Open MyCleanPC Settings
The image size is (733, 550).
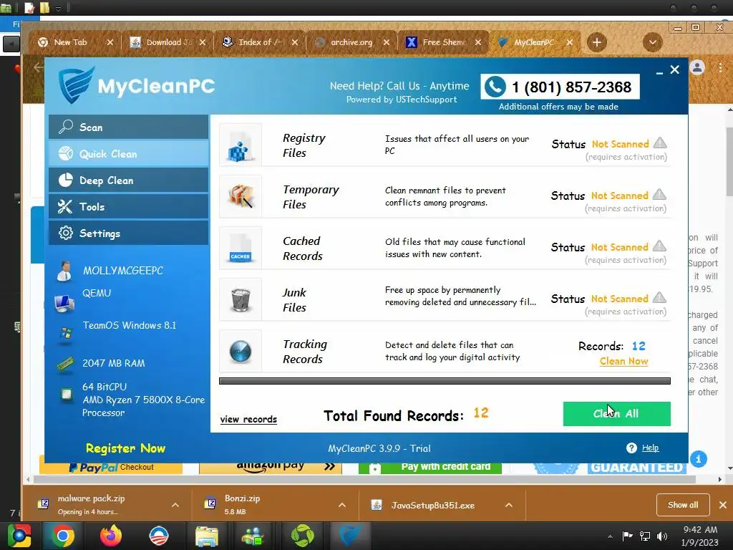click(x=129, y=233)
